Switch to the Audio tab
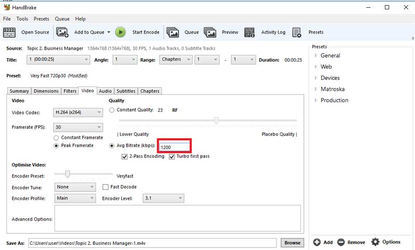The height and width of the screenshot is (250, 415). tap(105, 91)
